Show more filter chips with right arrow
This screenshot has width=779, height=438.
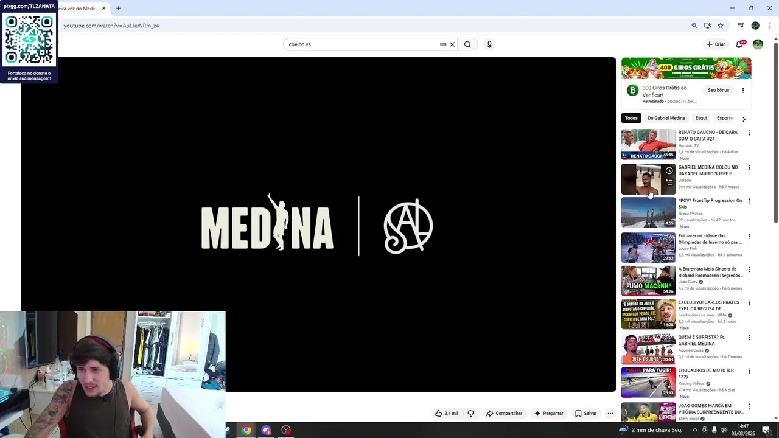pyautogui.click(x=744, y=119)
